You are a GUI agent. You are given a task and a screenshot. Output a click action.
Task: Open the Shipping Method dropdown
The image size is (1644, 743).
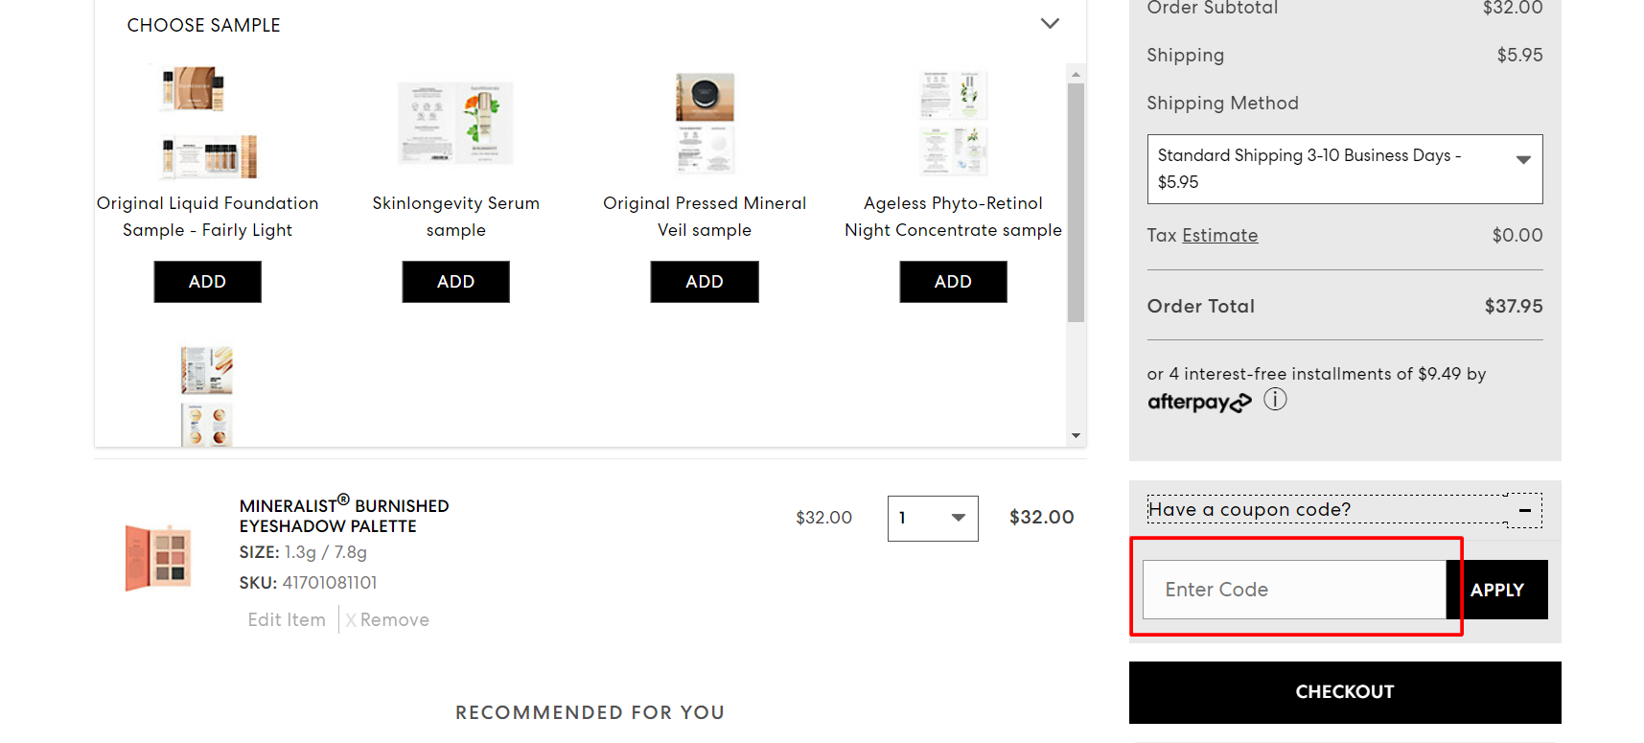pyautogui.click(x=1345, y=169)
